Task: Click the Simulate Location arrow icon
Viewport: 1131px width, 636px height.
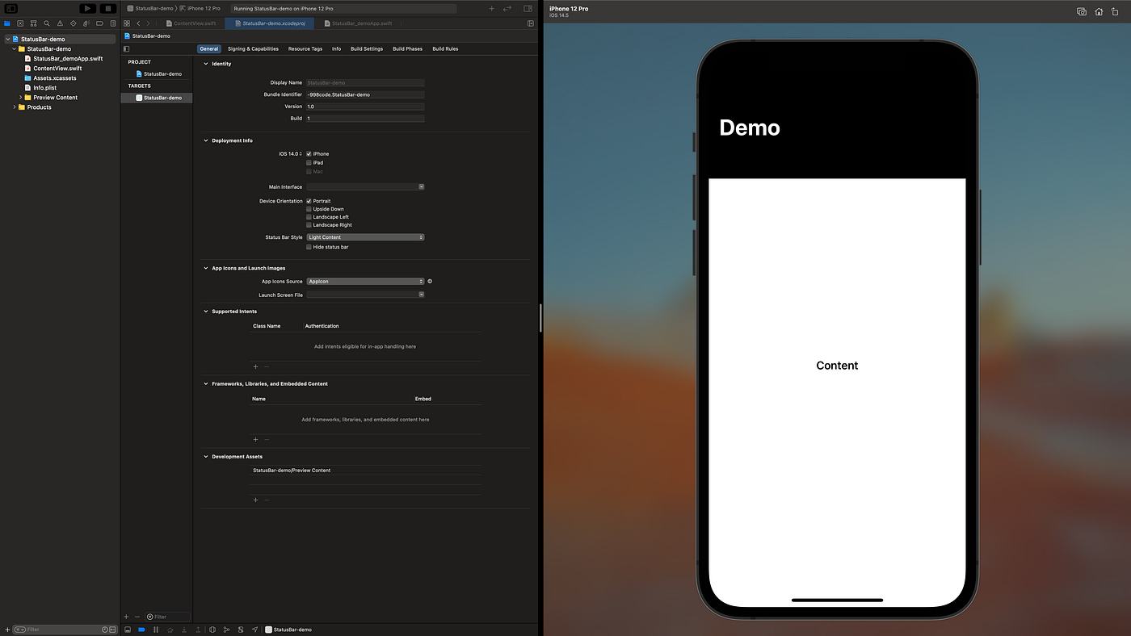Action: tap(255, 630)
